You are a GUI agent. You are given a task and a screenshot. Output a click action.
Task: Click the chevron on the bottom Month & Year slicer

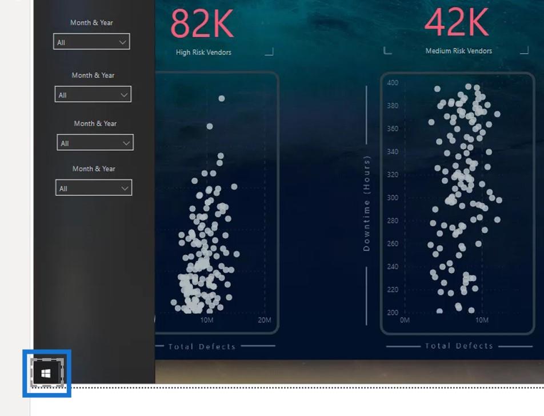tap(125, 189)
